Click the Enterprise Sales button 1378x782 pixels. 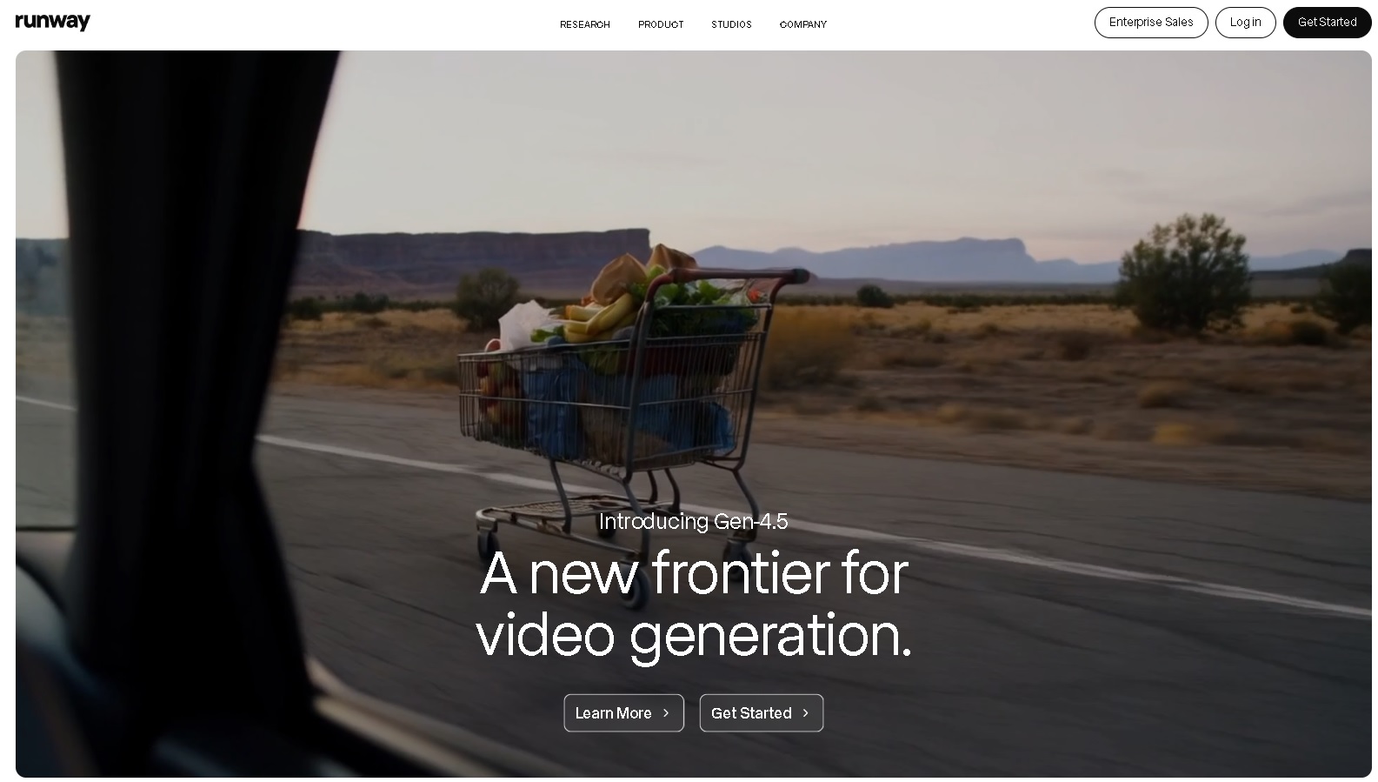[x=1151, y=23]
